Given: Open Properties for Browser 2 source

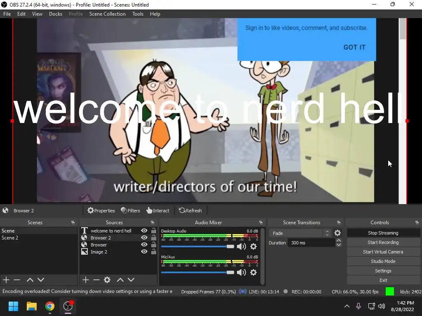Looking at the screenshot, I should tap(101, 211).
